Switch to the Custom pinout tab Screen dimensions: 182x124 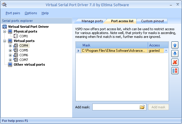152,21
